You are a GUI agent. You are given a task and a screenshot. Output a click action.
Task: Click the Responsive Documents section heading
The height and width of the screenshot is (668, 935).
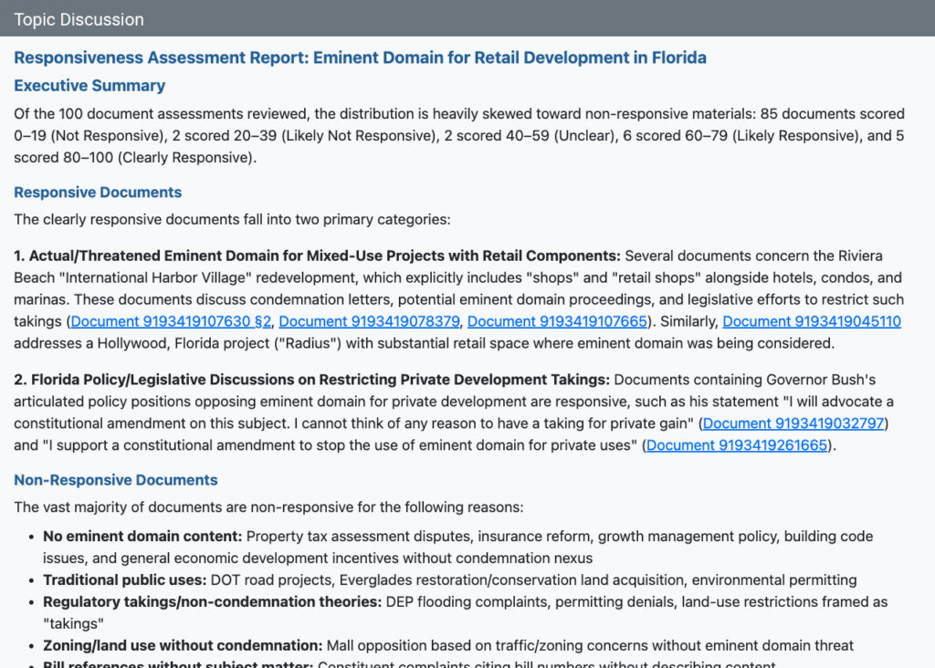pos(98,193)
